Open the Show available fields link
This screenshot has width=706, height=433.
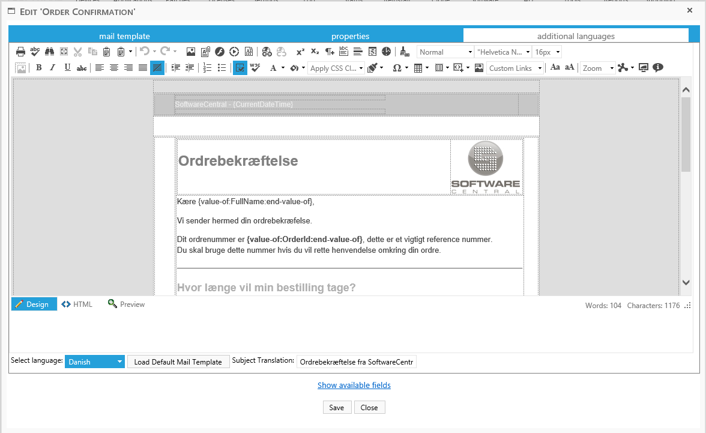click(x=354, y=385)
